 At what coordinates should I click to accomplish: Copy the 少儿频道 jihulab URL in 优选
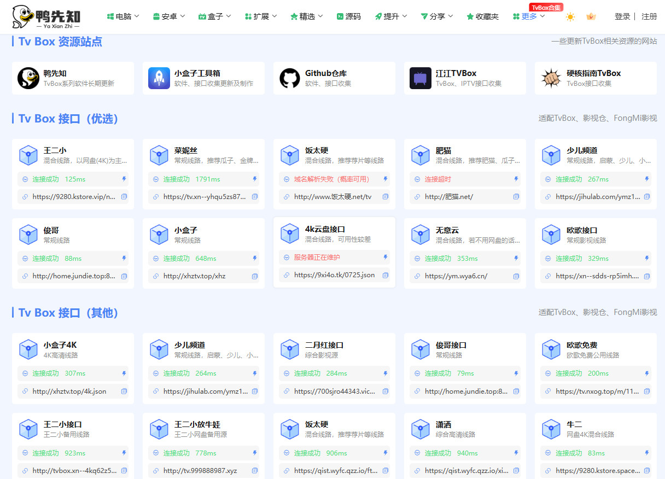coord(647,197)
